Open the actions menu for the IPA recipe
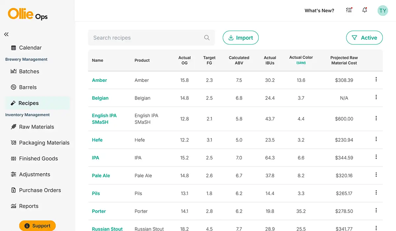This screenshot has height=231, width=396. 376,157
